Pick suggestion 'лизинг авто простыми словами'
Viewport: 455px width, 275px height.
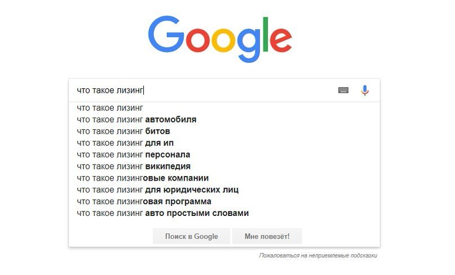click(x=163, y=213)
